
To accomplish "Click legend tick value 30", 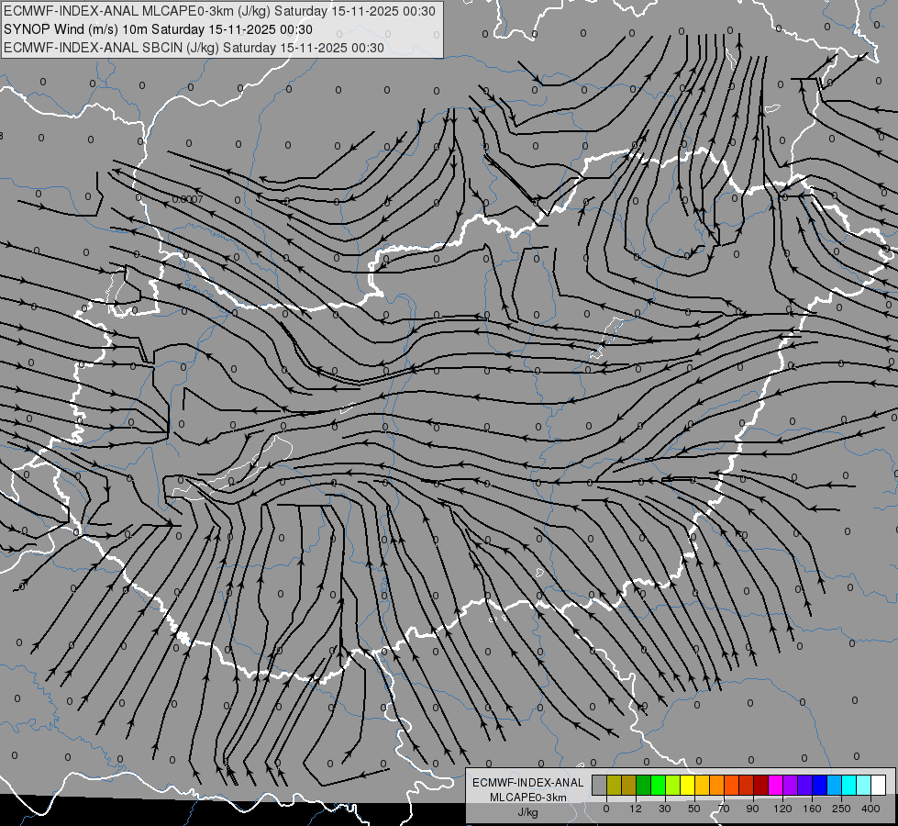I will [x=664, y=809].
